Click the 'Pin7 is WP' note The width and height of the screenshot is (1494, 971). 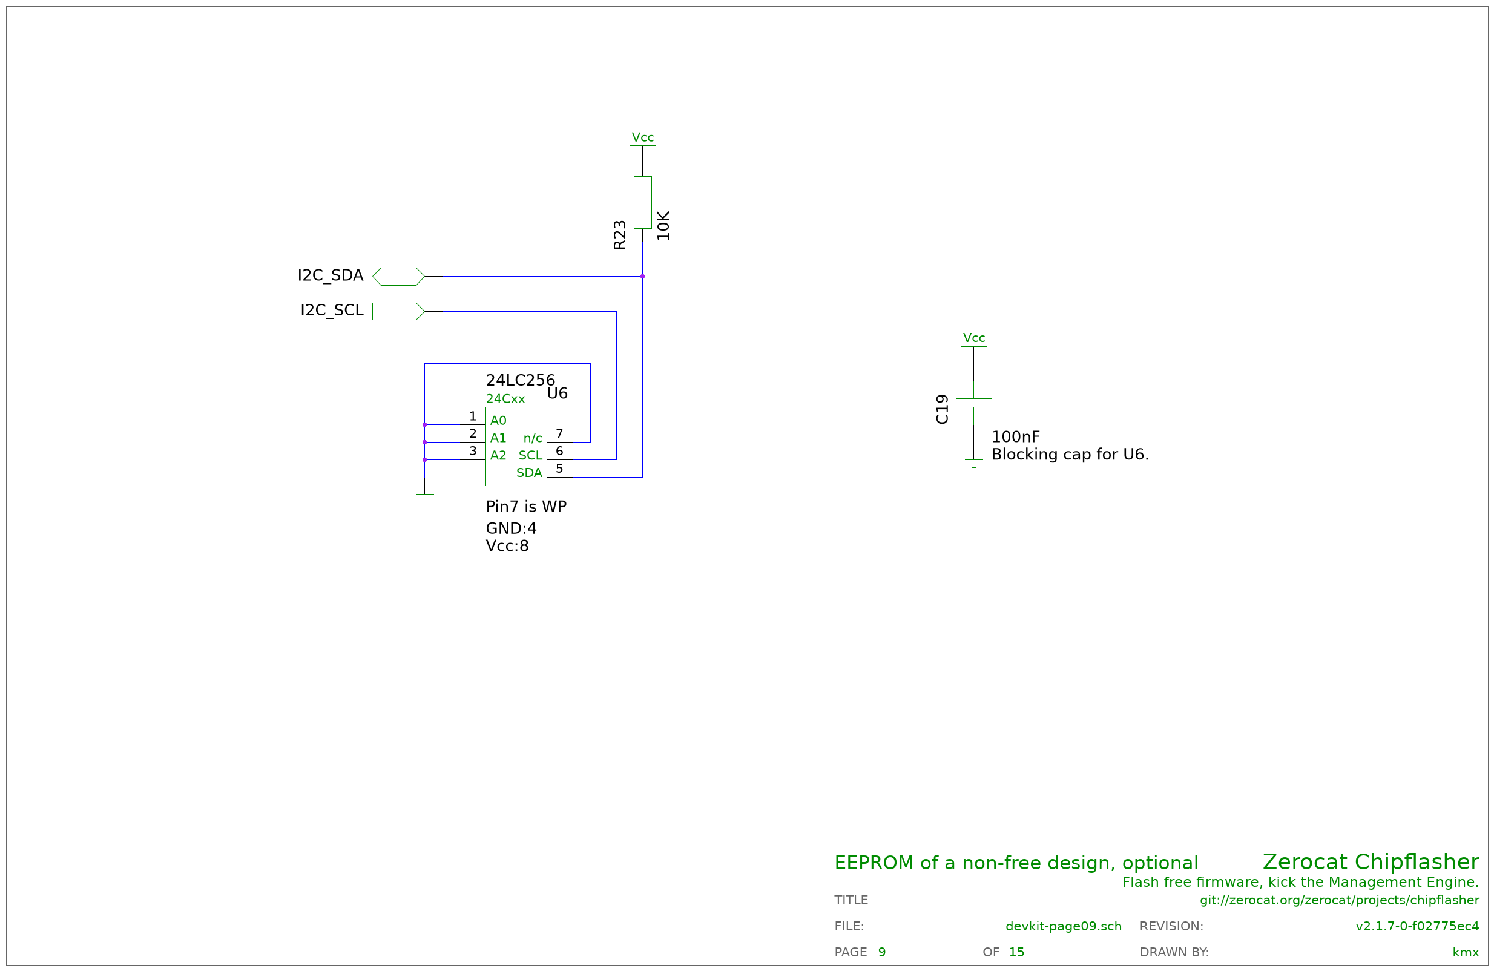tap(526, 507)
